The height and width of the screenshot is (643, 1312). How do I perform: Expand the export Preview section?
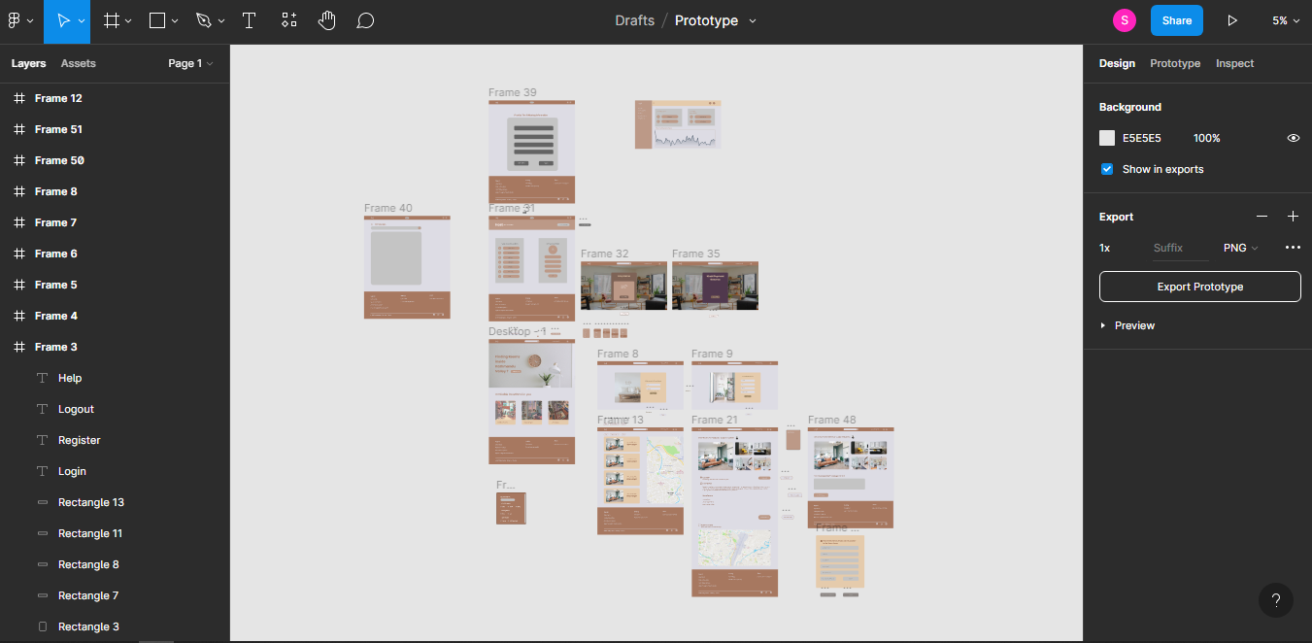pos(1127,325)
